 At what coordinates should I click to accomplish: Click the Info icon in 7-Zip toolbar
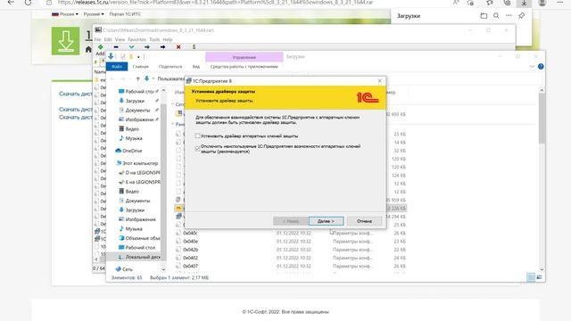[194, 47]
